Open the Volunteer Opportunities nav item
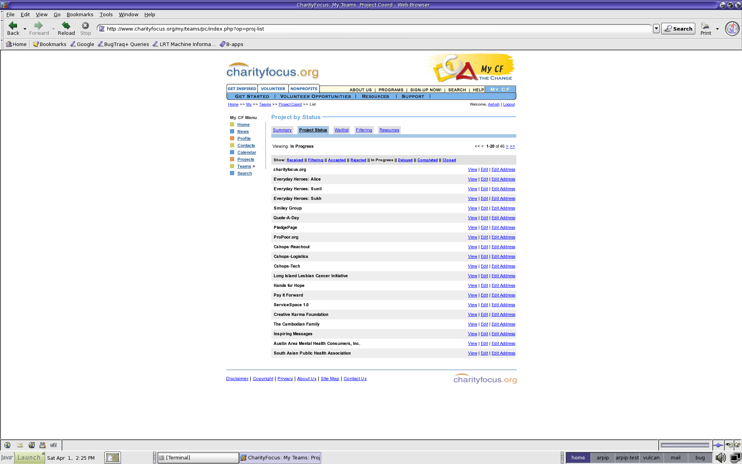Viewport: 742px width, 464px height. pyautogui.click(x=315, y=97)
